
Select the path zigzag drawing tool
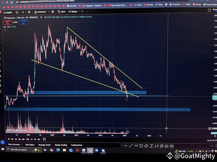(x=136, y=146)
